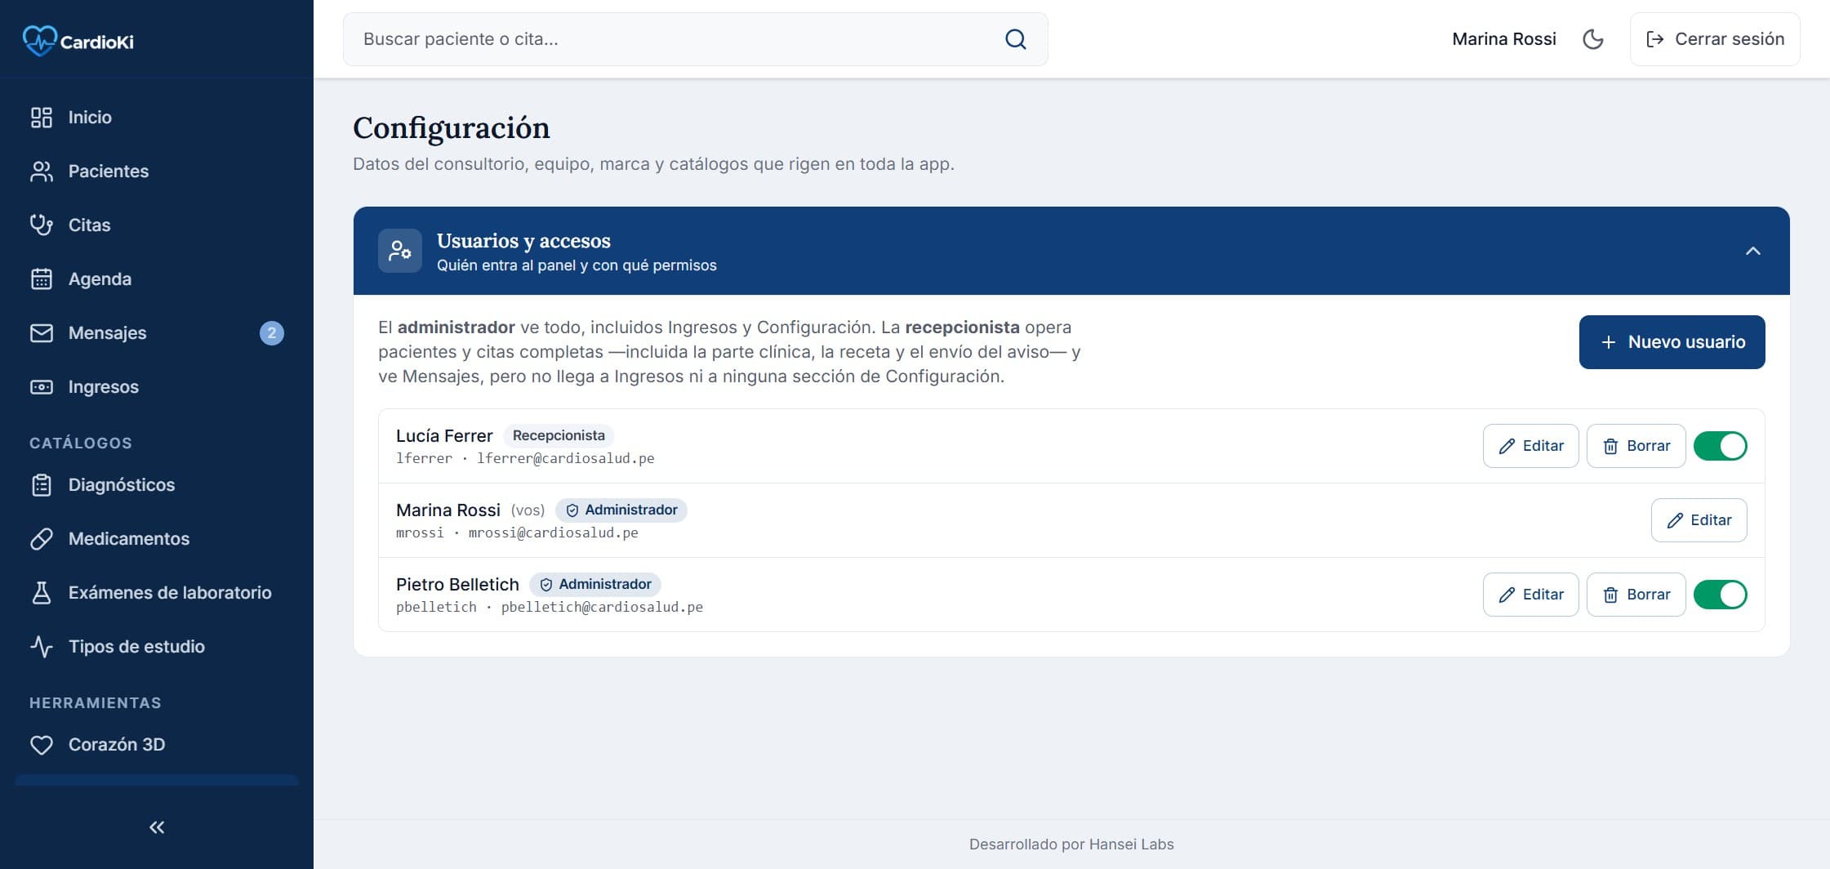
Task: Click the Recepcionista role badge
Action: [x=559, y=436]
